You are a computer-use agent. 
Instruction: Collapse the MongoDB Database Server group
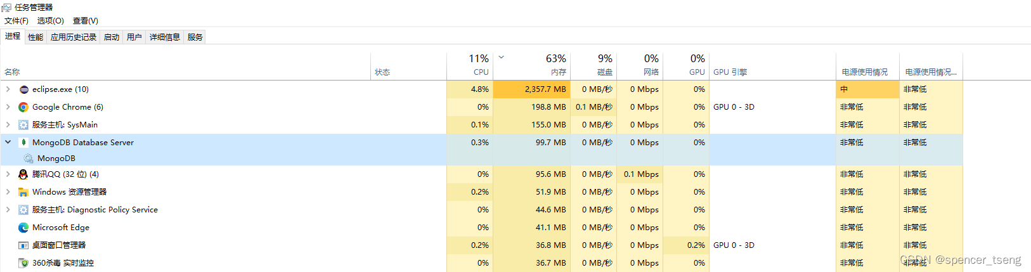point(8,143)
